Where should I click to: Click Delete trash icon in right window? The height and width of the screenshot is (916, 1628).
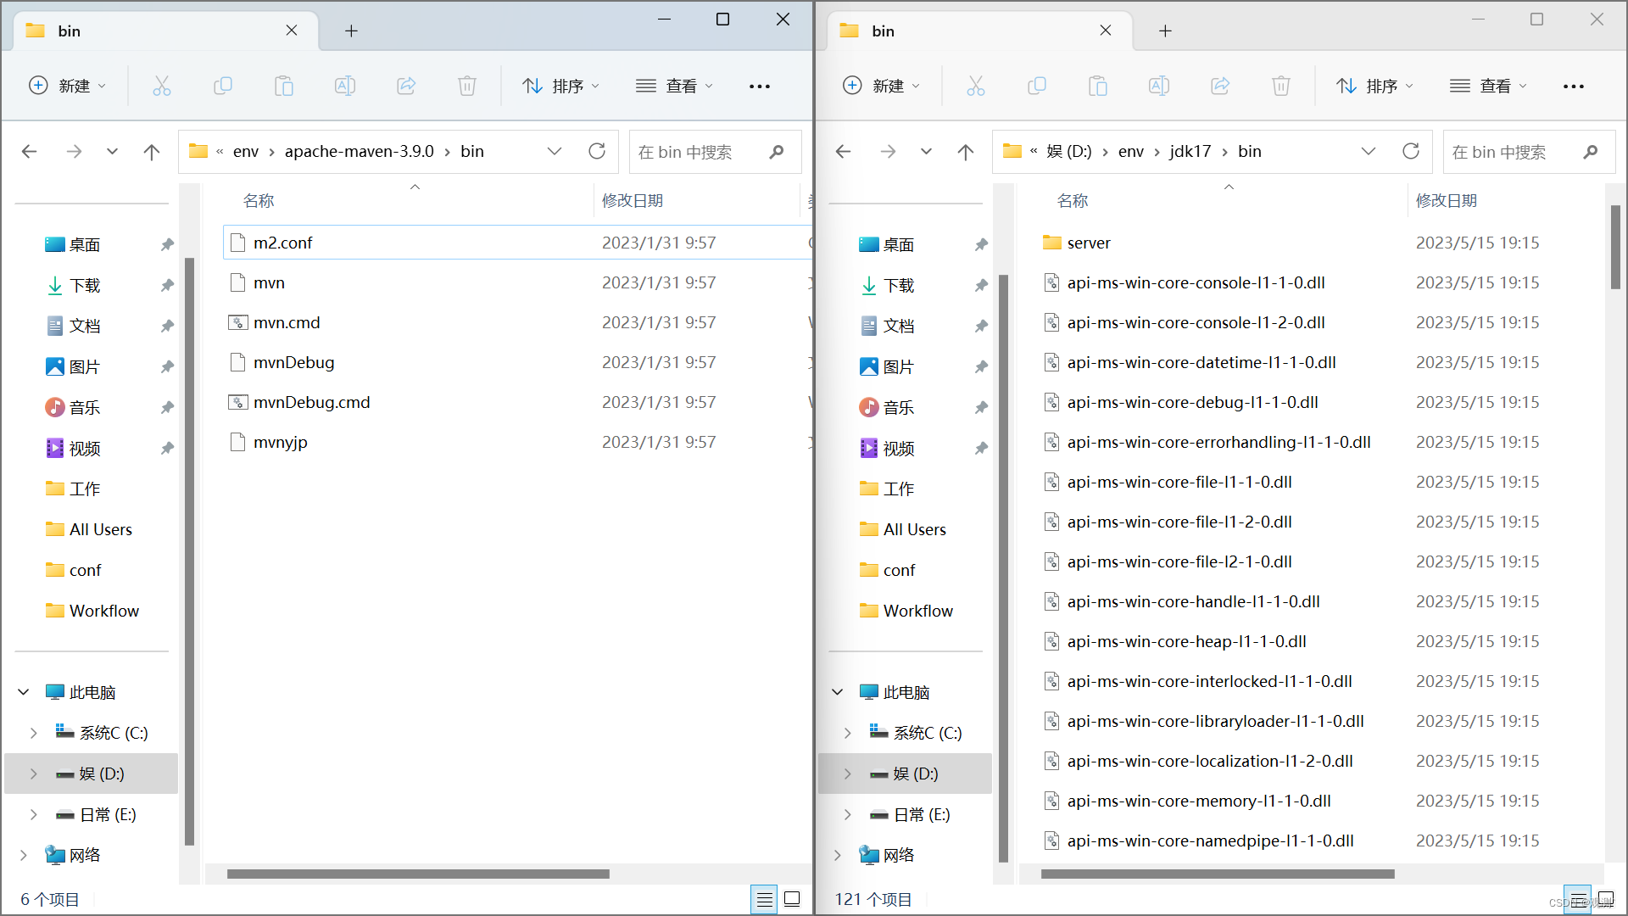(x=1280, y=86)
